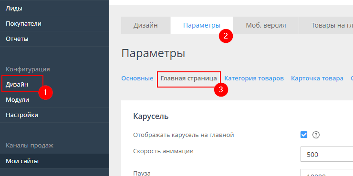Switch to the Параметры tab

point(202,25)
